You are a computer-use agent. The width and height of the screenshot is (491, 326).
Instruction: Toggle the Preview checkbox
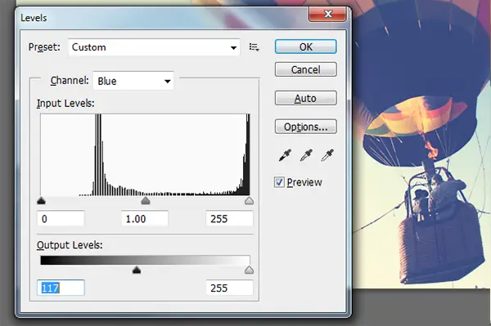(279, 182)
